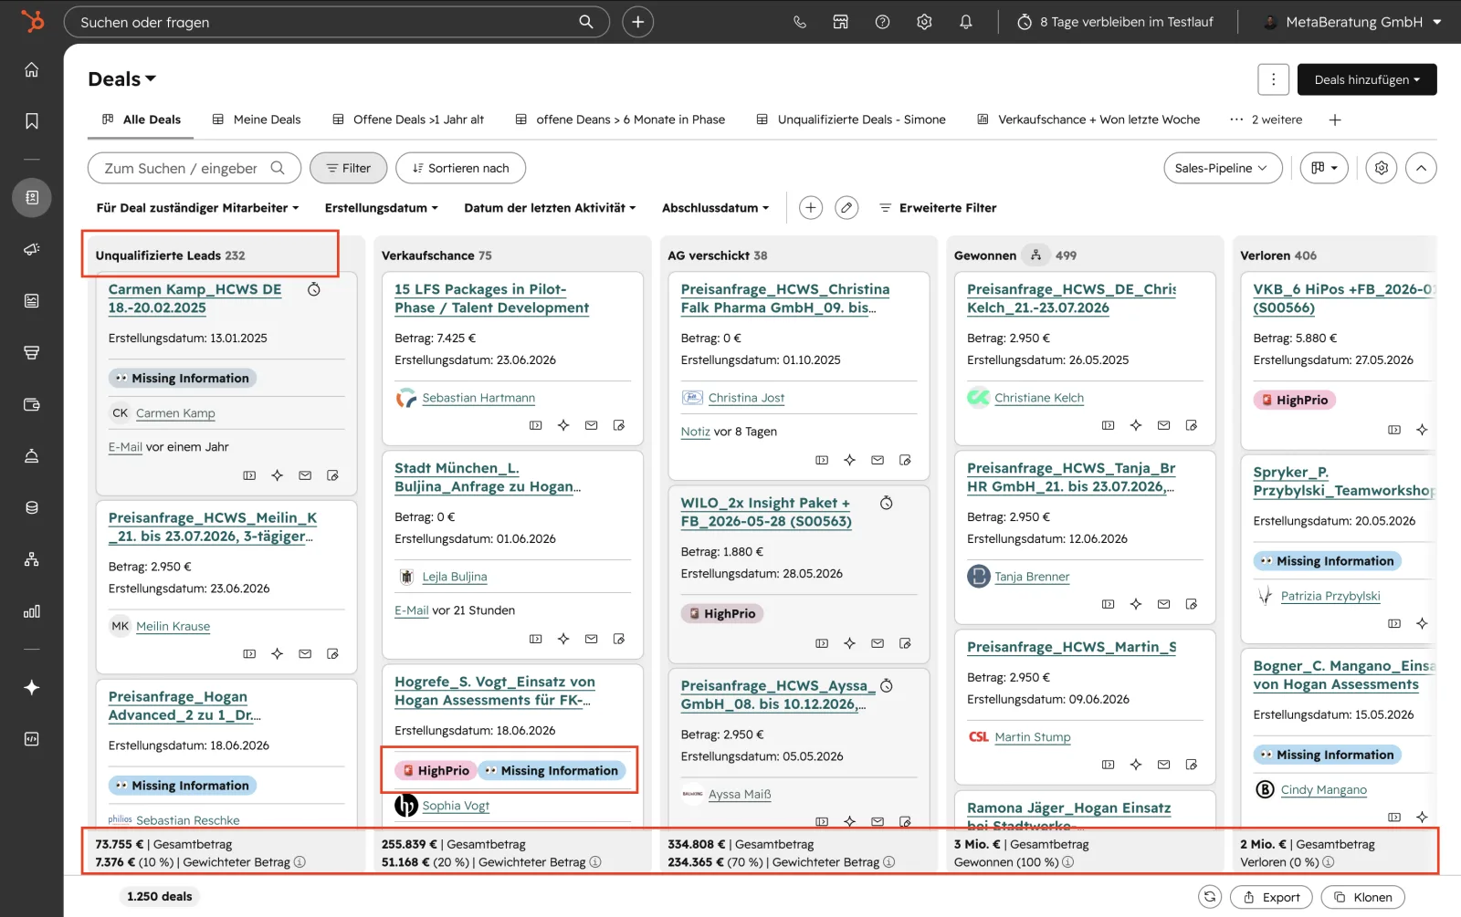The height and width of the screenshot is (917, 1461).
Task: Click the Filter button
Action: click(349, 168)
